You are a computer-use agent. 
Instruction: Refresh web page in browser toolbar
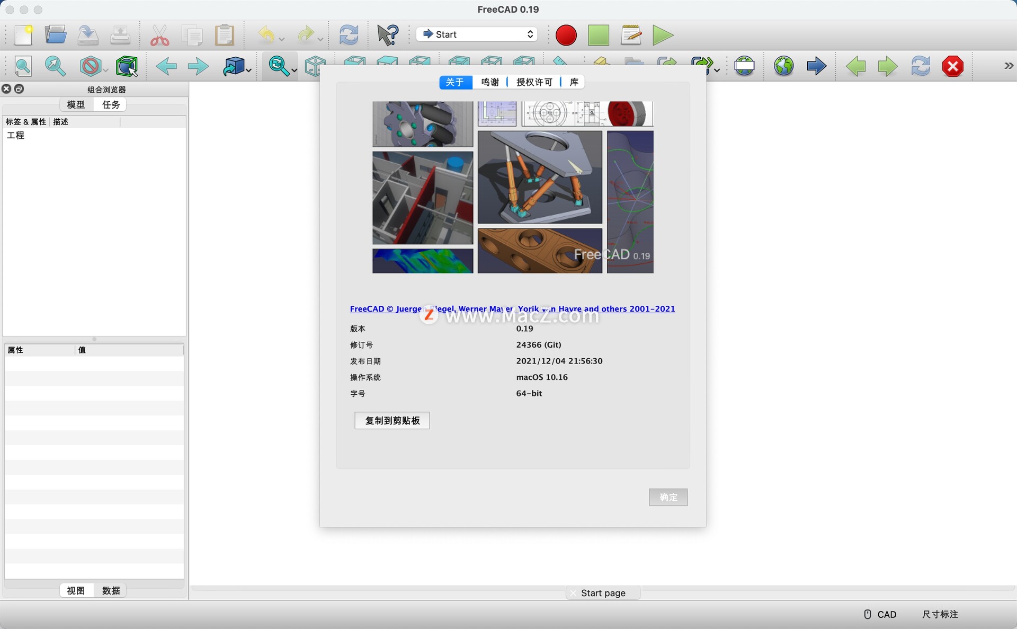pos(921,66)
